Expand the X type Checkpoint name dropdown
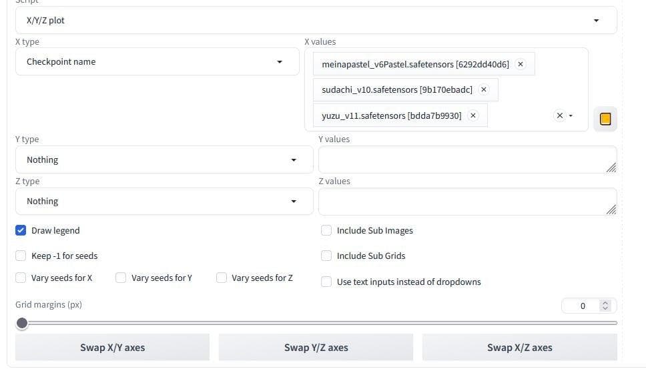The image size is (646, 369). (x=157, y=62)
